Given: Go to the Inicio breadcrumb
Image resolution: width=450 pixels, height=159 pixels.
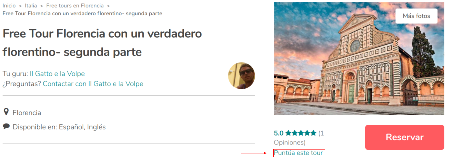Looking at the screenshot, I should 9,6.
